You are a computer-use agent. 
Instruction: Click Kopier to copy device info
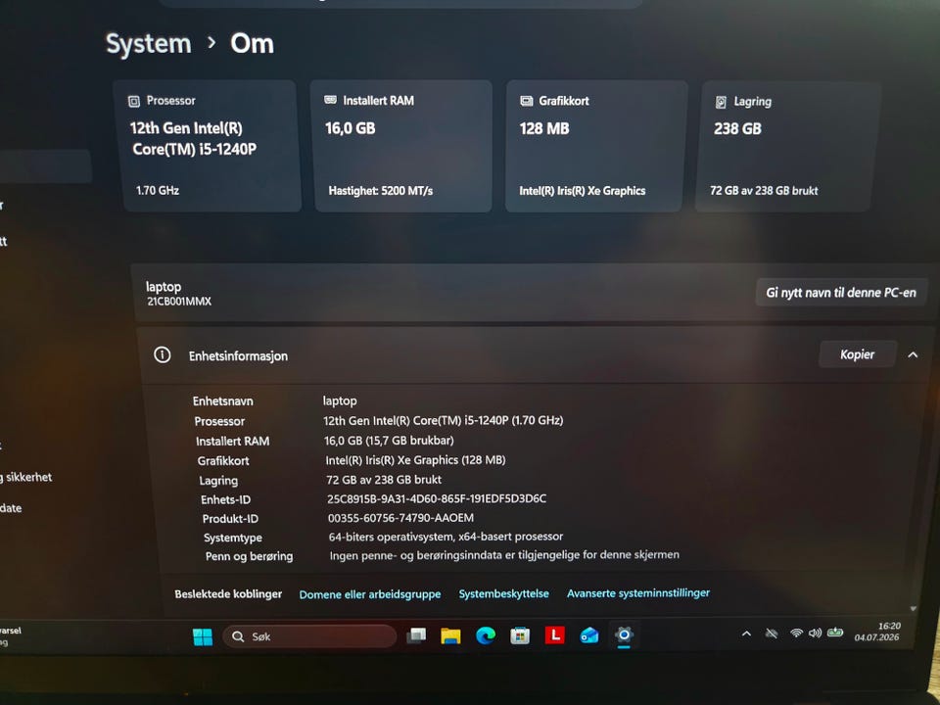pyautogui.click(x=858, y=354)
